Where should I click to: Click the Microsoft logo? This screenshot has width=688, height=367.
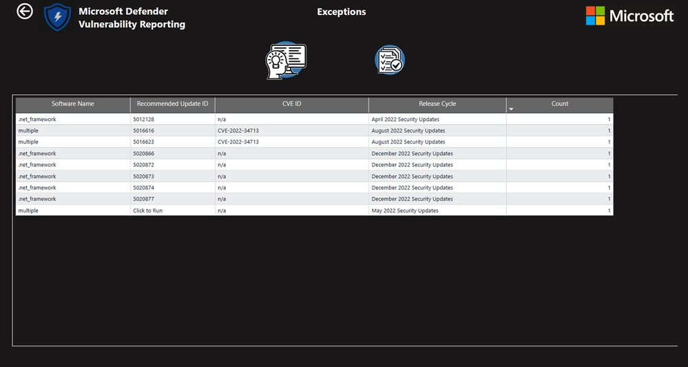tap(629, 16)
